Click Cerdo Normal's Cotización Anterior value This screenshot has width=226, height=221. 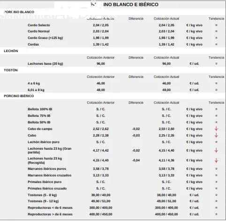[101, 31]
